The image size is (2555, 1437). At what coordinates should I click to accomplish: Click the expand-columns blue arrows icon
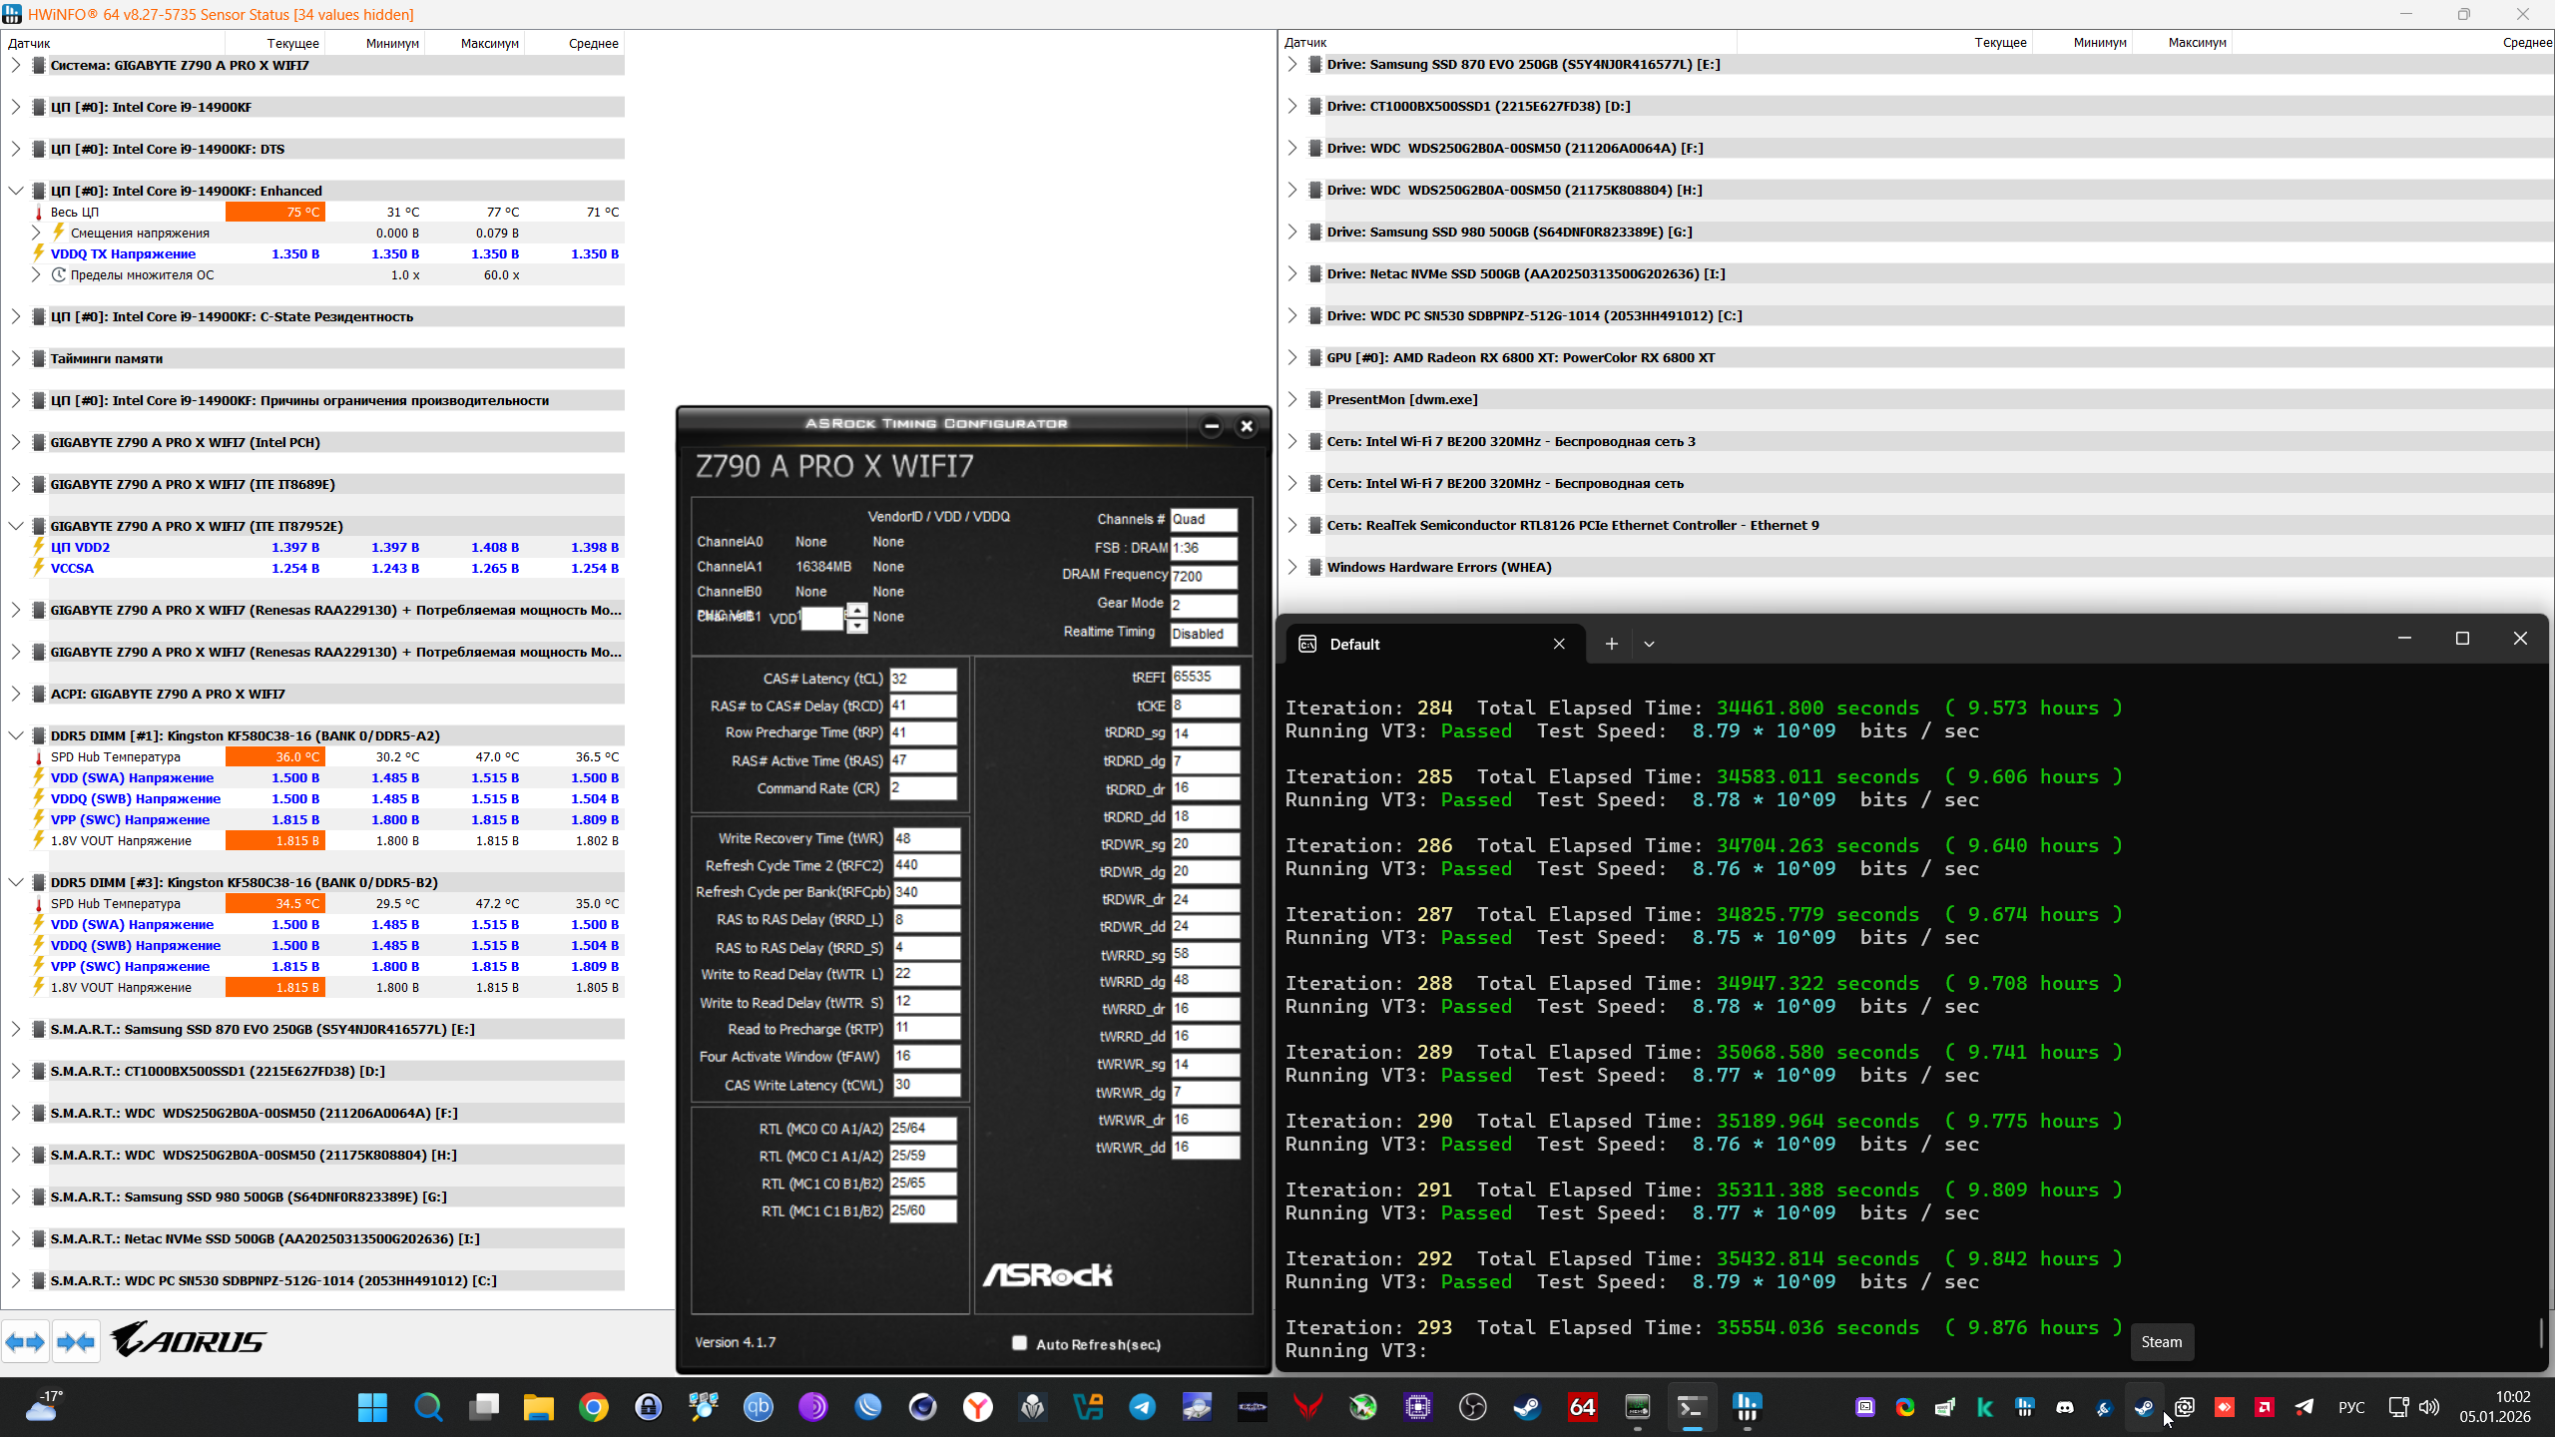(x=25, y=1342)
